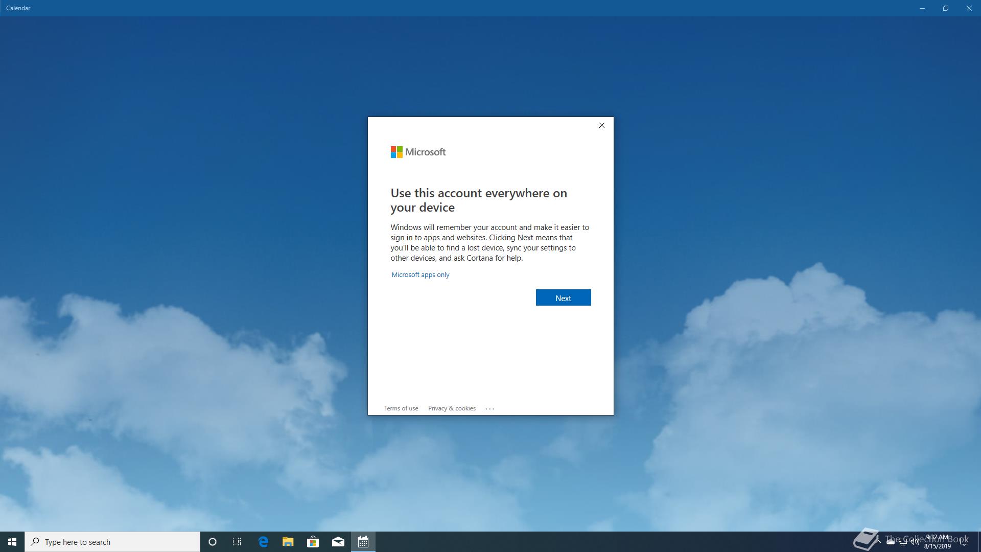Open the Windows Start menu
Viewport: 981px width, 552px height.
pos(12,542)
